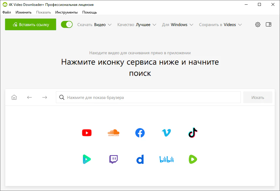
Task: Click the green "Вставить ссылку" button
Action: point(31,25)
